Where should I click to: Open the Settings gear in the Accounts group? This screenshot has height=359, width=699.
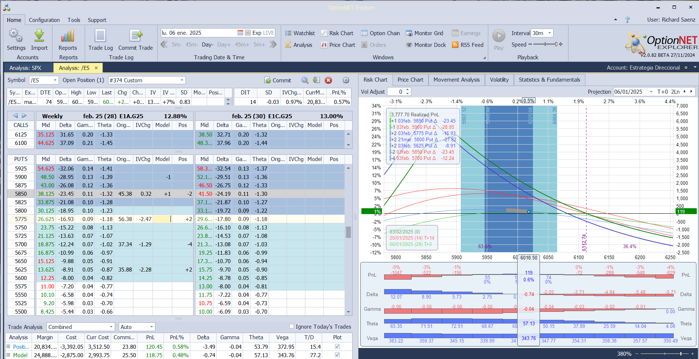pos(16,36)
